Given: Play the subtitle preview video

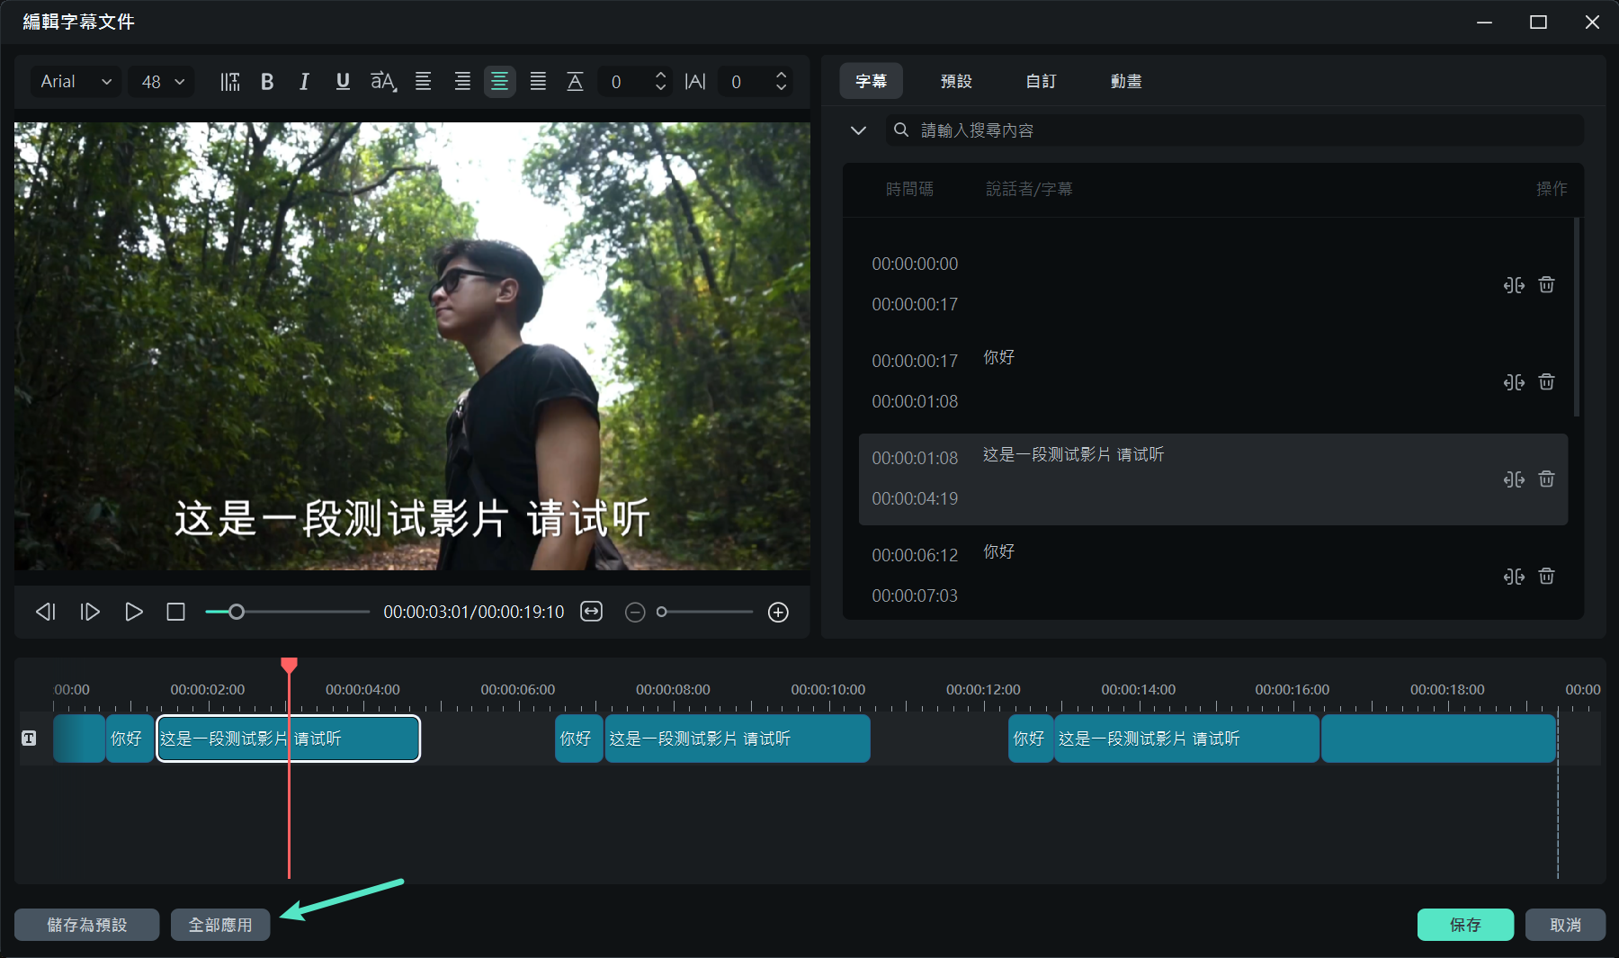Looking at the screenshot, I should click(134, 613).
